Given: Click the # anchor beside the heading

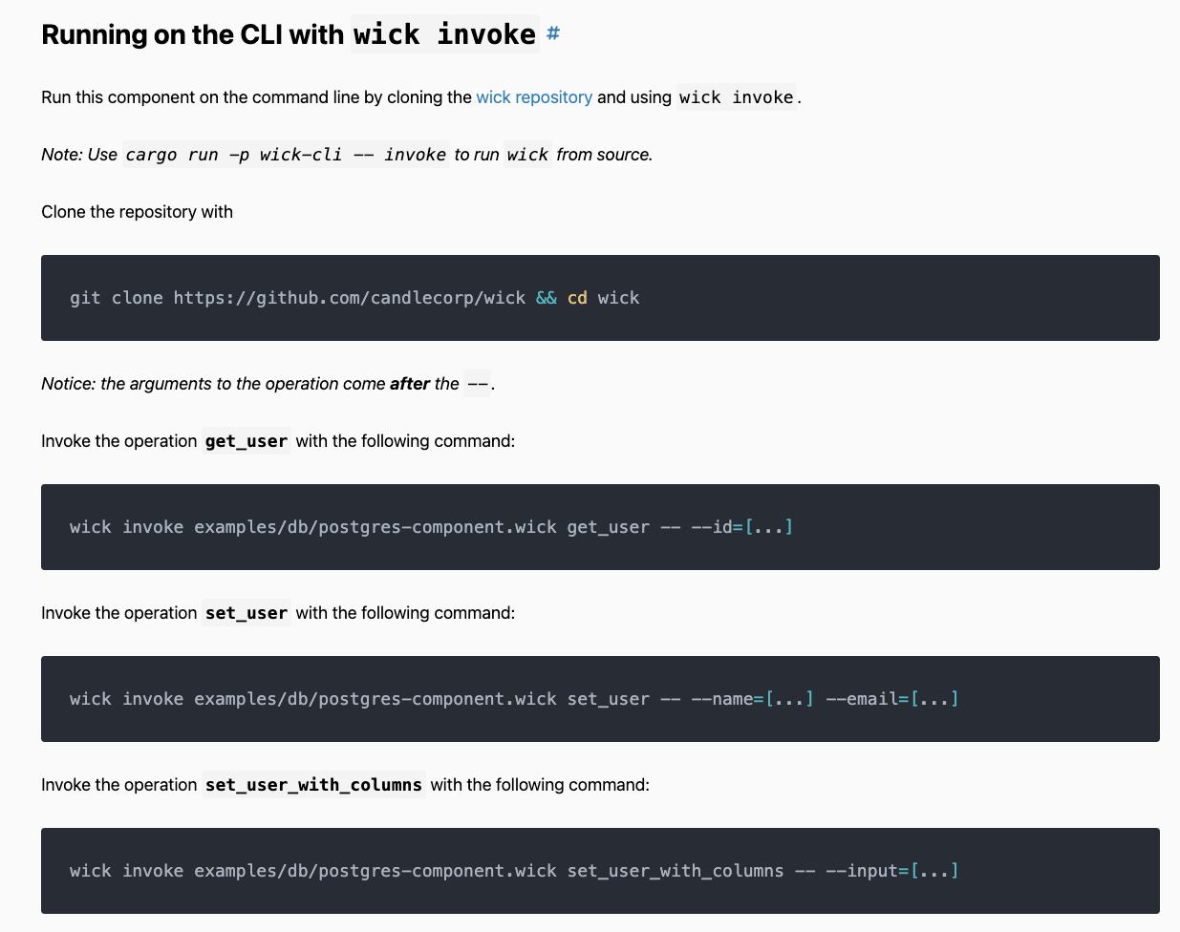Looking at the screenshot, I should (552, 34).
